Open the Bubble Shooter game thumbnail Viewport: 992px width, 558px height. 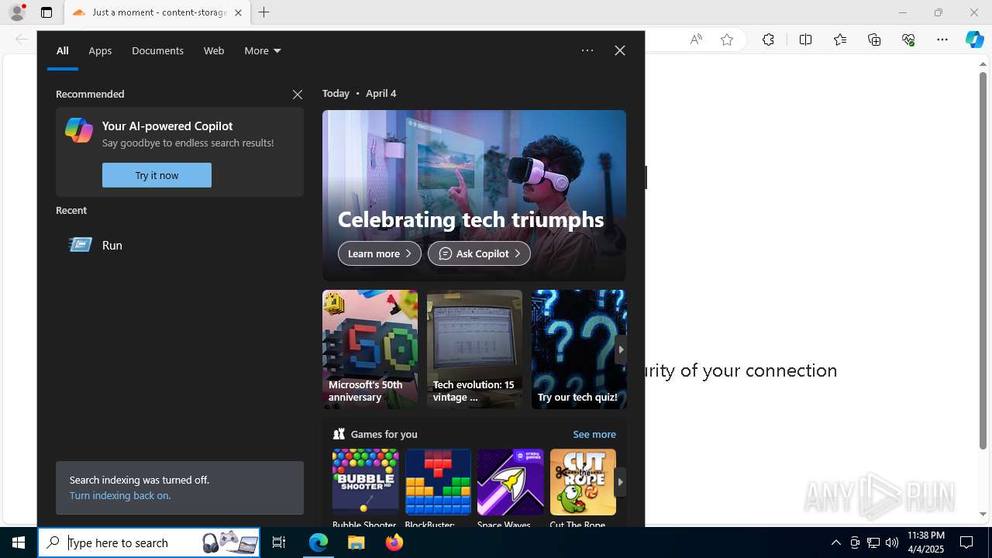[366, 482]
